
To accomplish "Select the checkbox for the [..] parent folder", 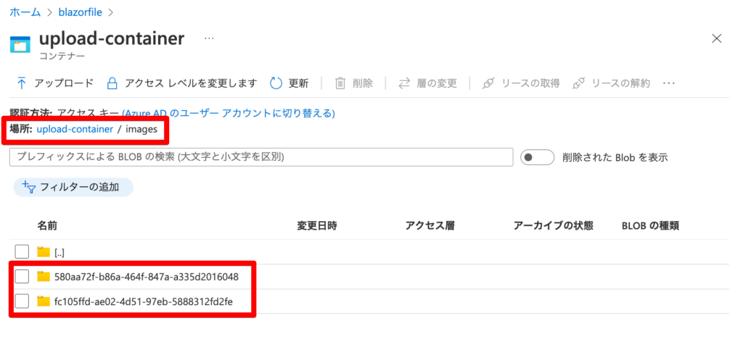I will click(22, 251).
